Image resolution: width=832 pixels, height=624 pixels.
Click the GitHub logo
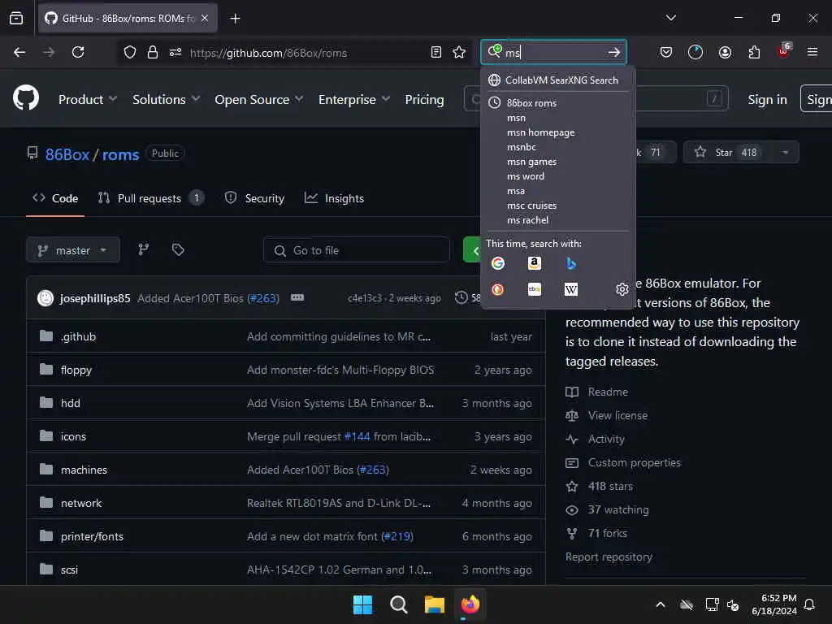26,97
